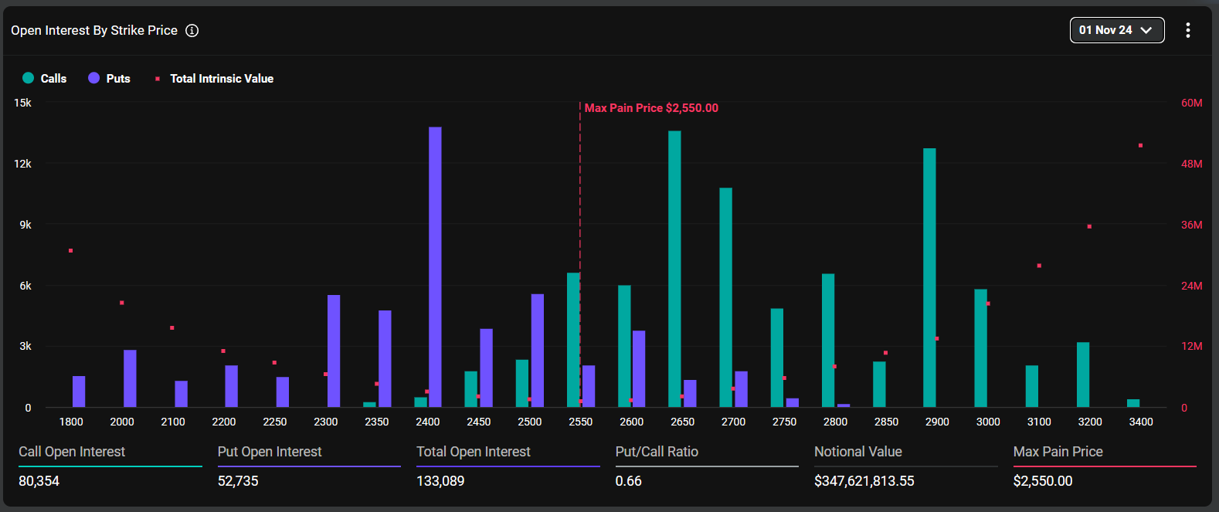Click the Call Open Interest stat heading
1219x512 pixels.
[72, 452]
